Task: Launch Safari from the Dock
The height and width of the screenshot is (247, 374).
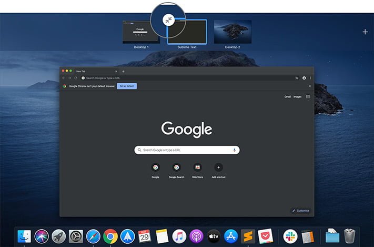Action: click(x=93, y=236)
